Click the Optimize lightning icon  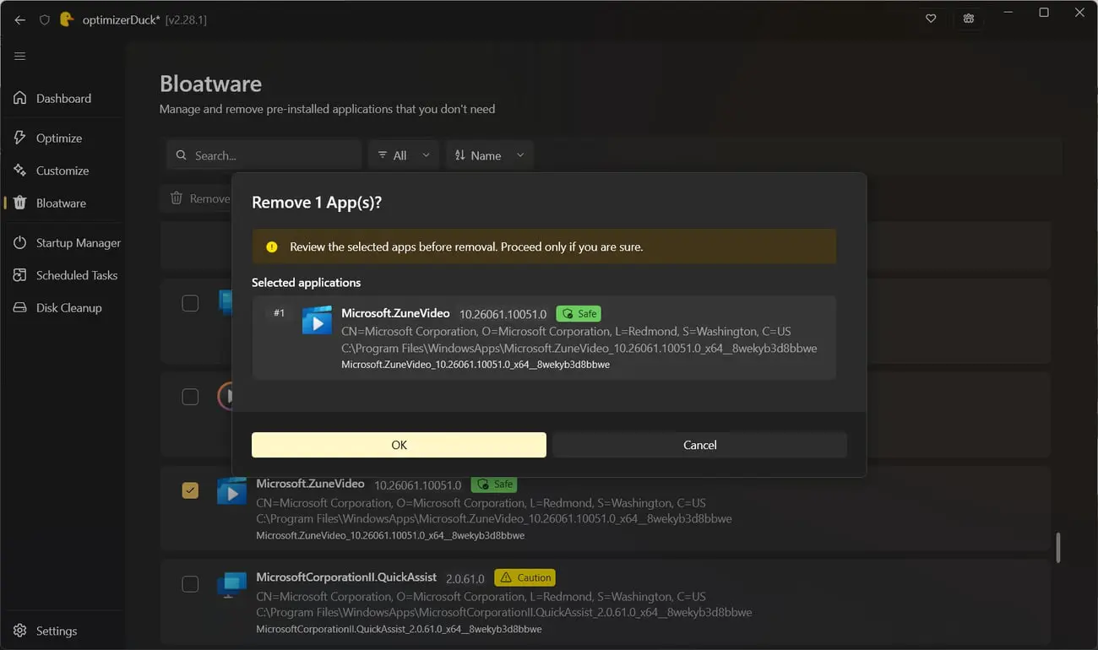[x=20, y=138]
